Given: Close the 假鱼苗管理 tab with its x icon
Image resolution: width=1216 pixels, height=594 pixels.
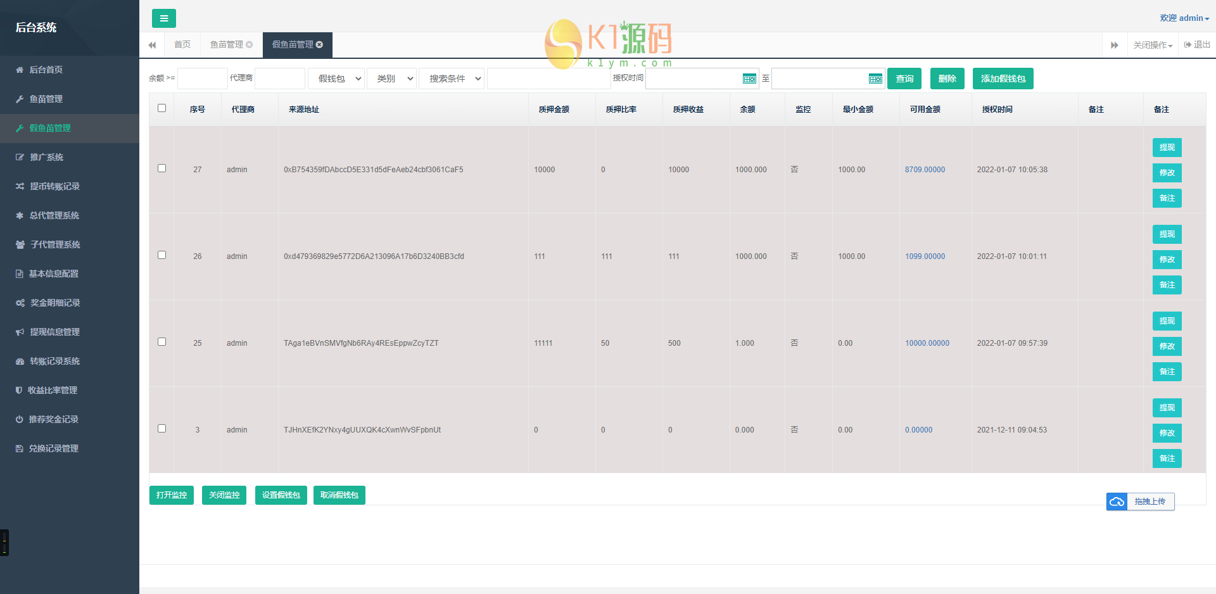Looking at the screenshot, I should coord(320,44).
